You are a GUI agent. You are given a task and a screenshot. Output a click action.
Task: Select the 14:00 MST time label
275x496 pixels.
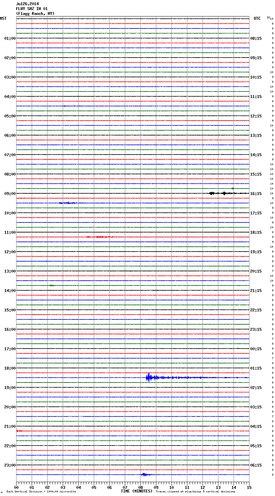tap(10, 291)
